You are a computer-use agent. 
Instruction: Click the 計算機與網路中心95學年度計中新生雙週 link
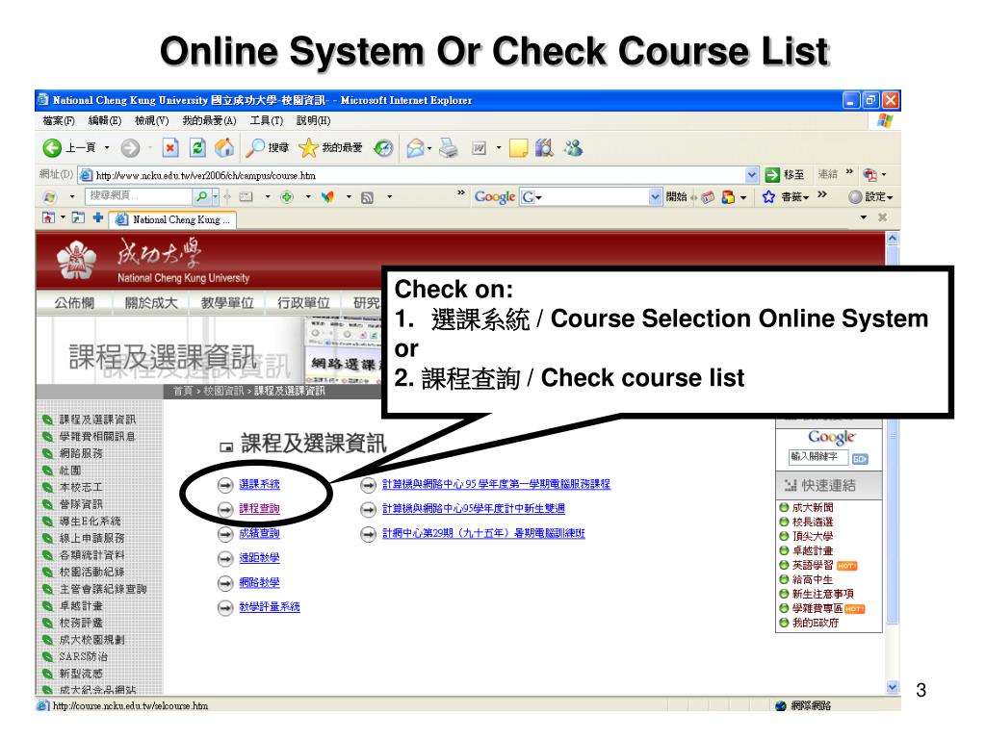(x=474, y=509)
